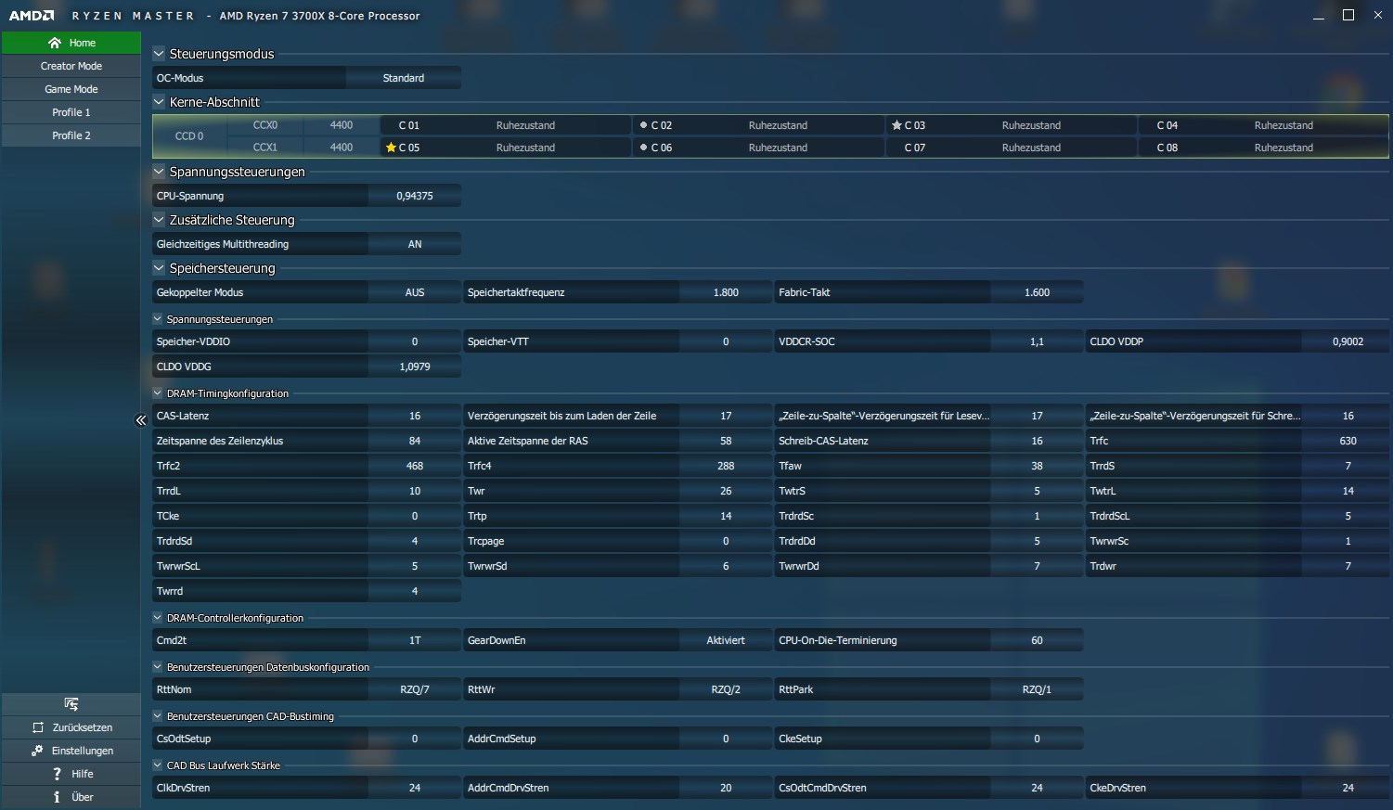
Task: Collapse the DRAM-Timingkonfiguration section
Action: tap(158, 393)
